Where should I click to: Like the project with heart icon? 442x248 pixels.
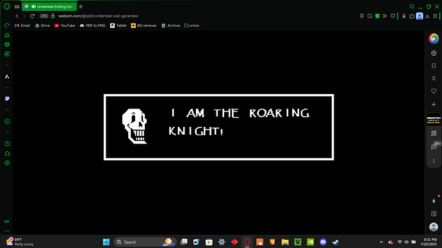coord(434,91)
